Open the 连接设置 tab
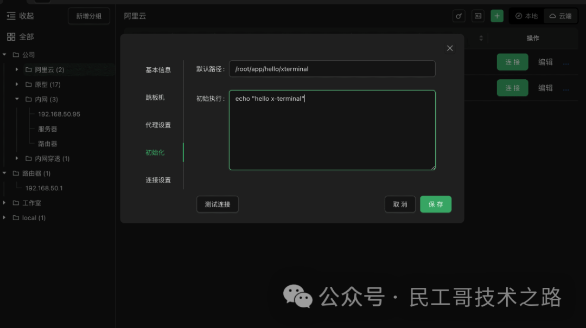 point(158,180)
